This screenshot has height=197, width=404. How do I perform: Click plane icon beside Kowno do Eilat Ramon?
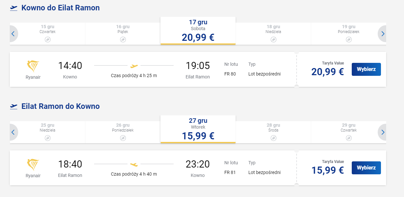click(x=14, y=8)
